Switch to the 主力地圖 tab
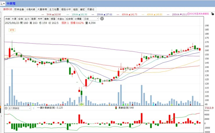The height and width of the screenshot is (133, 215). (54, 9)
